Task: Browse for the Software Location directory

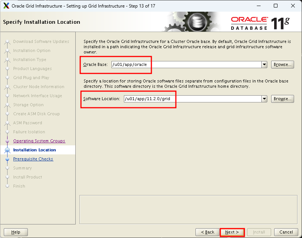Action: pos(282,99)
